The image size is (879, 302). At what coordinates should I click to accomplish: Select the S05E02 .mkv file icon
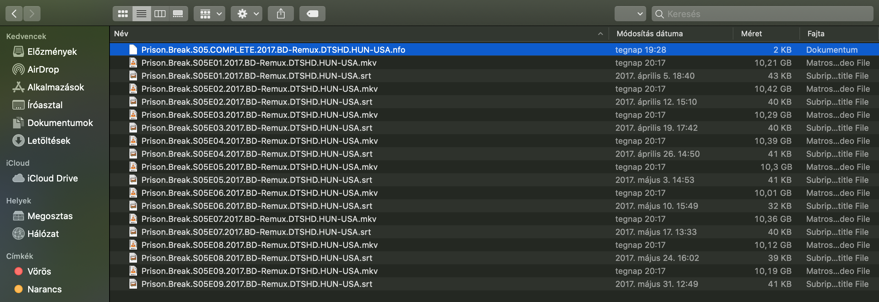coord(133,89)
